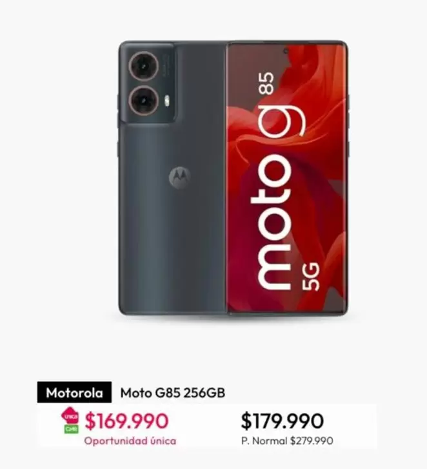Select the $169.990 CMR price

tap(127, 421)
